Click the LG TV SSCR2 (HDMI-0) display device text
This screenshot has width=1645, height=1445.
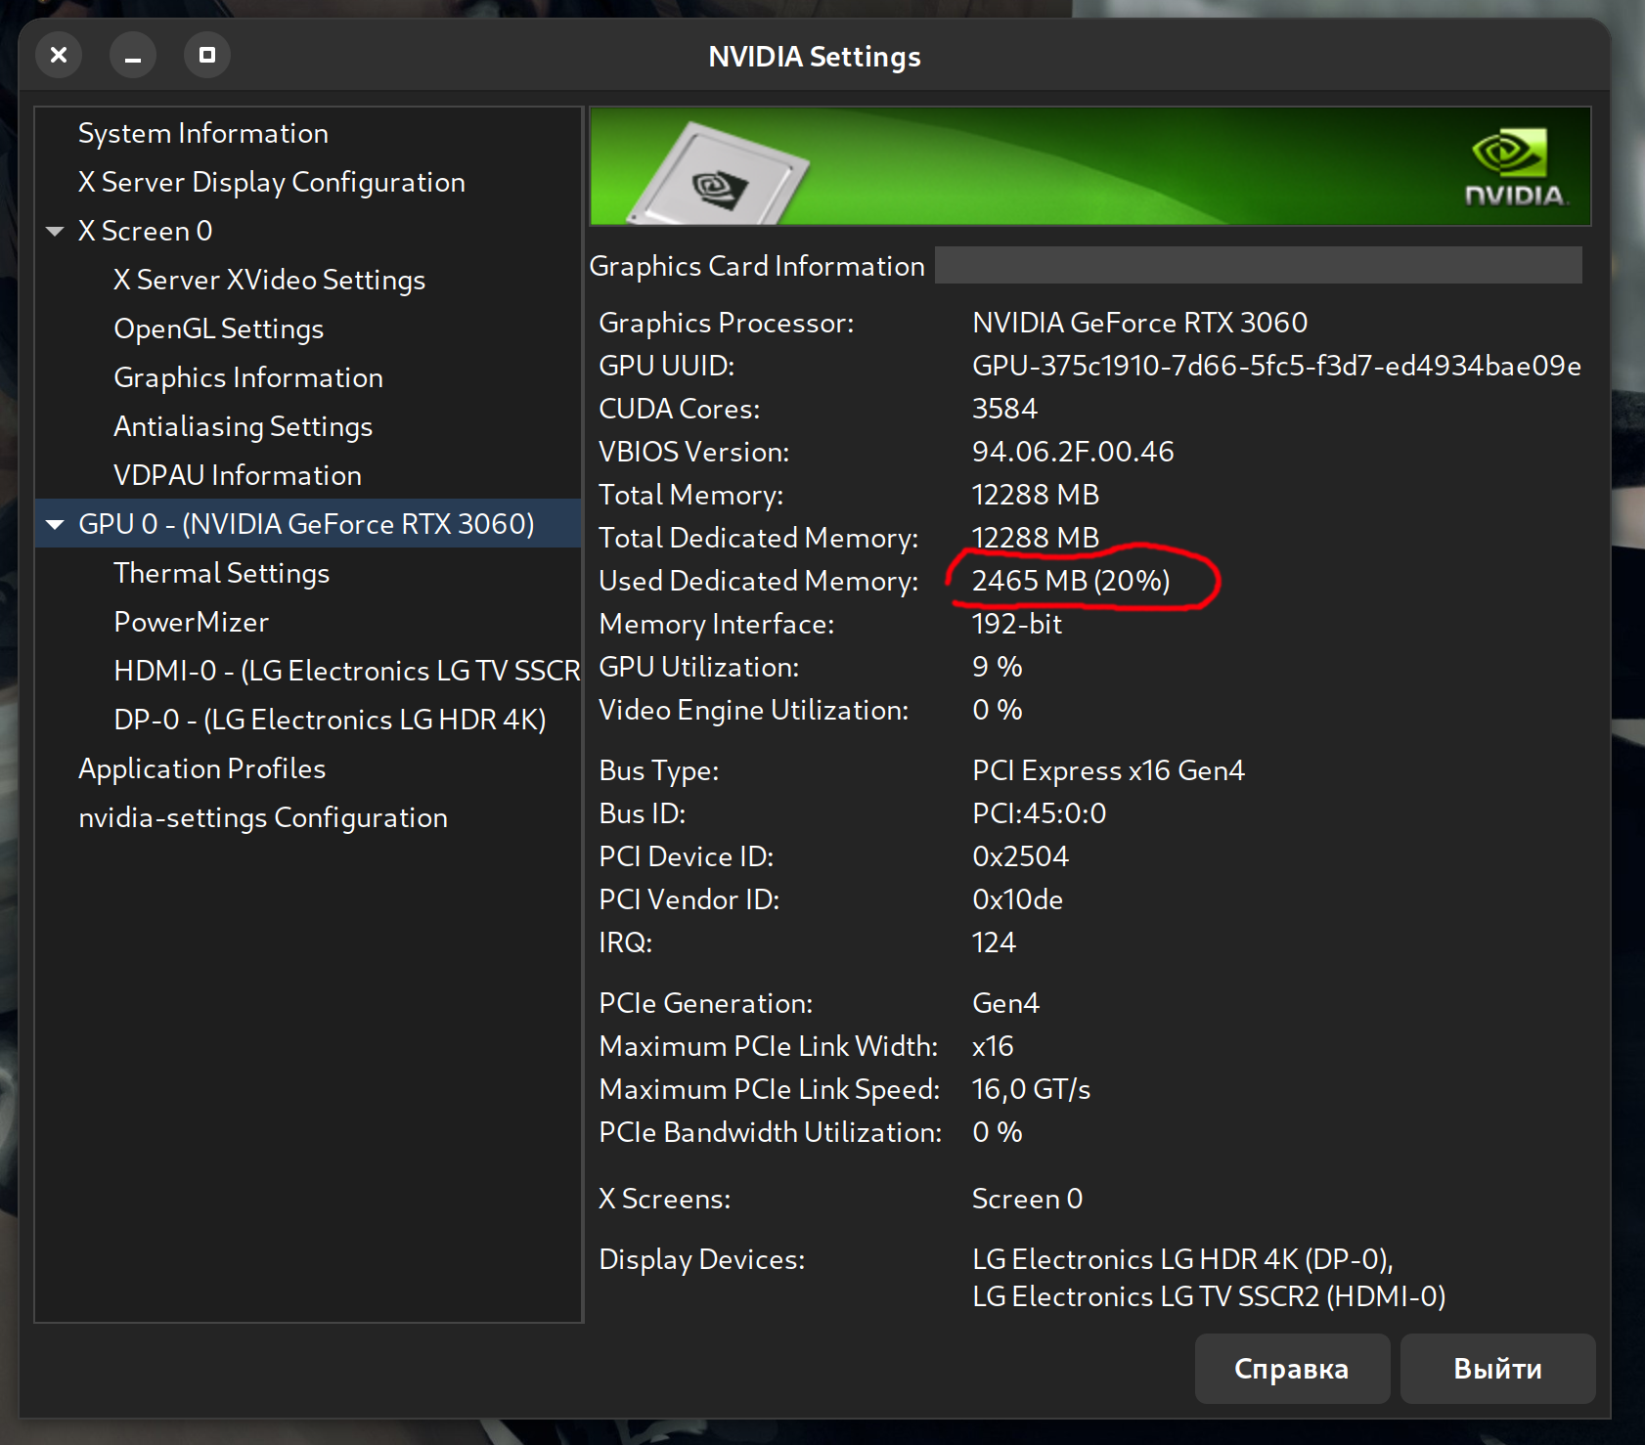[x=1209, y=1296]
